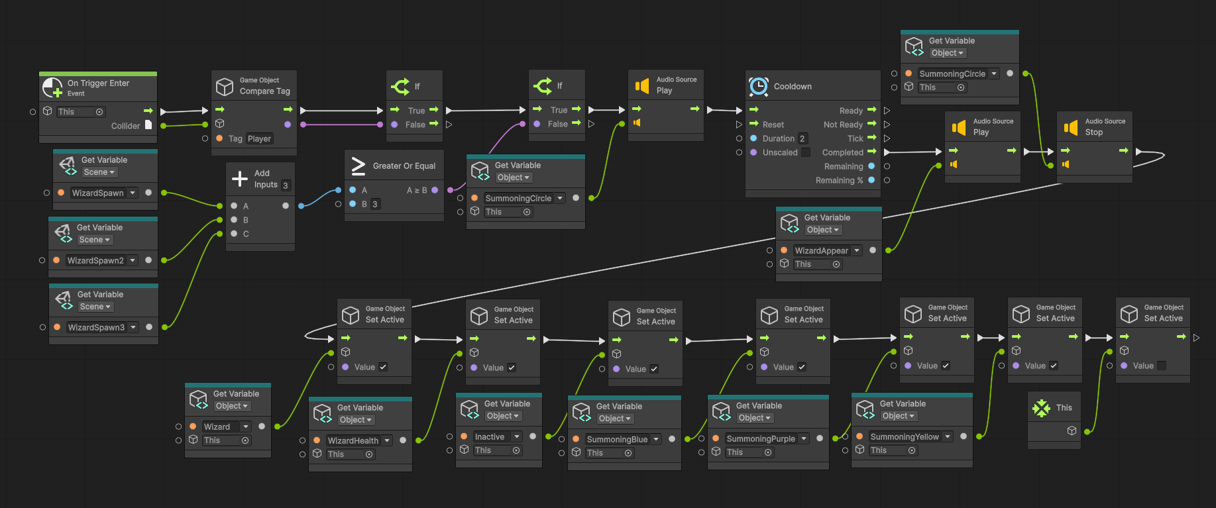Uncheck Value on second Set Active node

coord(512,368)
